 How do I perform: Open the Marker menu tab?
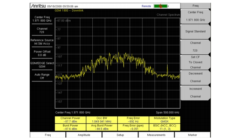pos(192,135)
